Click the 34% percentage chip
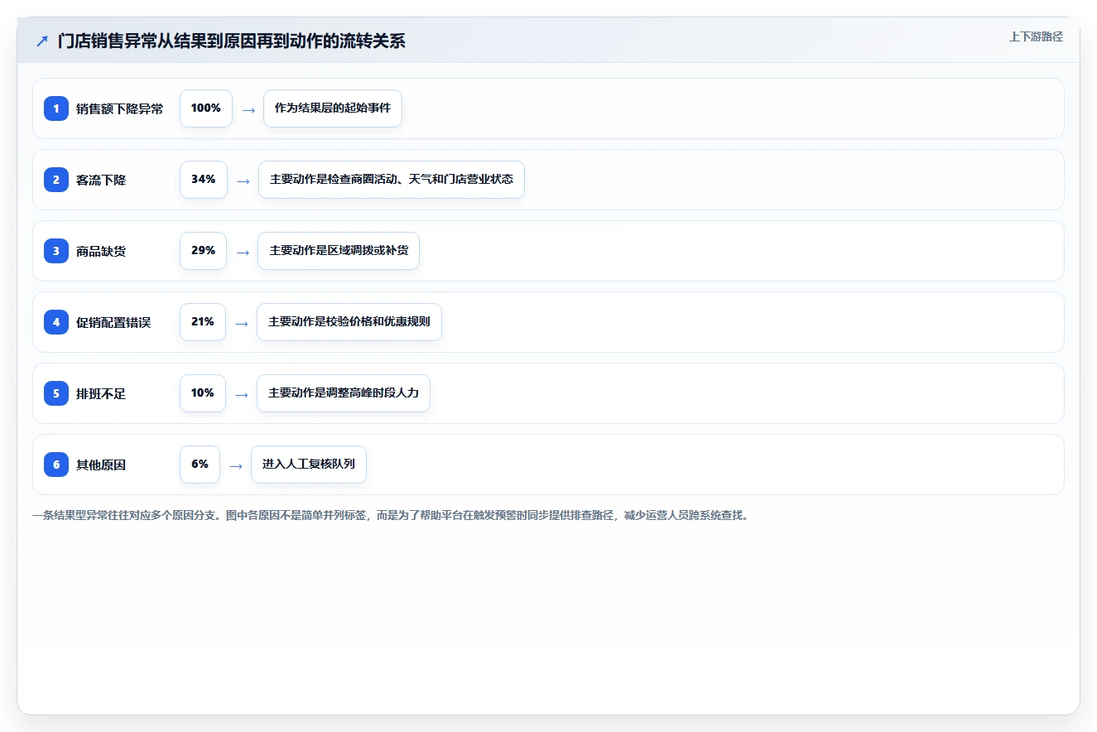This screenshot has width=1097, height=732. coord(204,180)
